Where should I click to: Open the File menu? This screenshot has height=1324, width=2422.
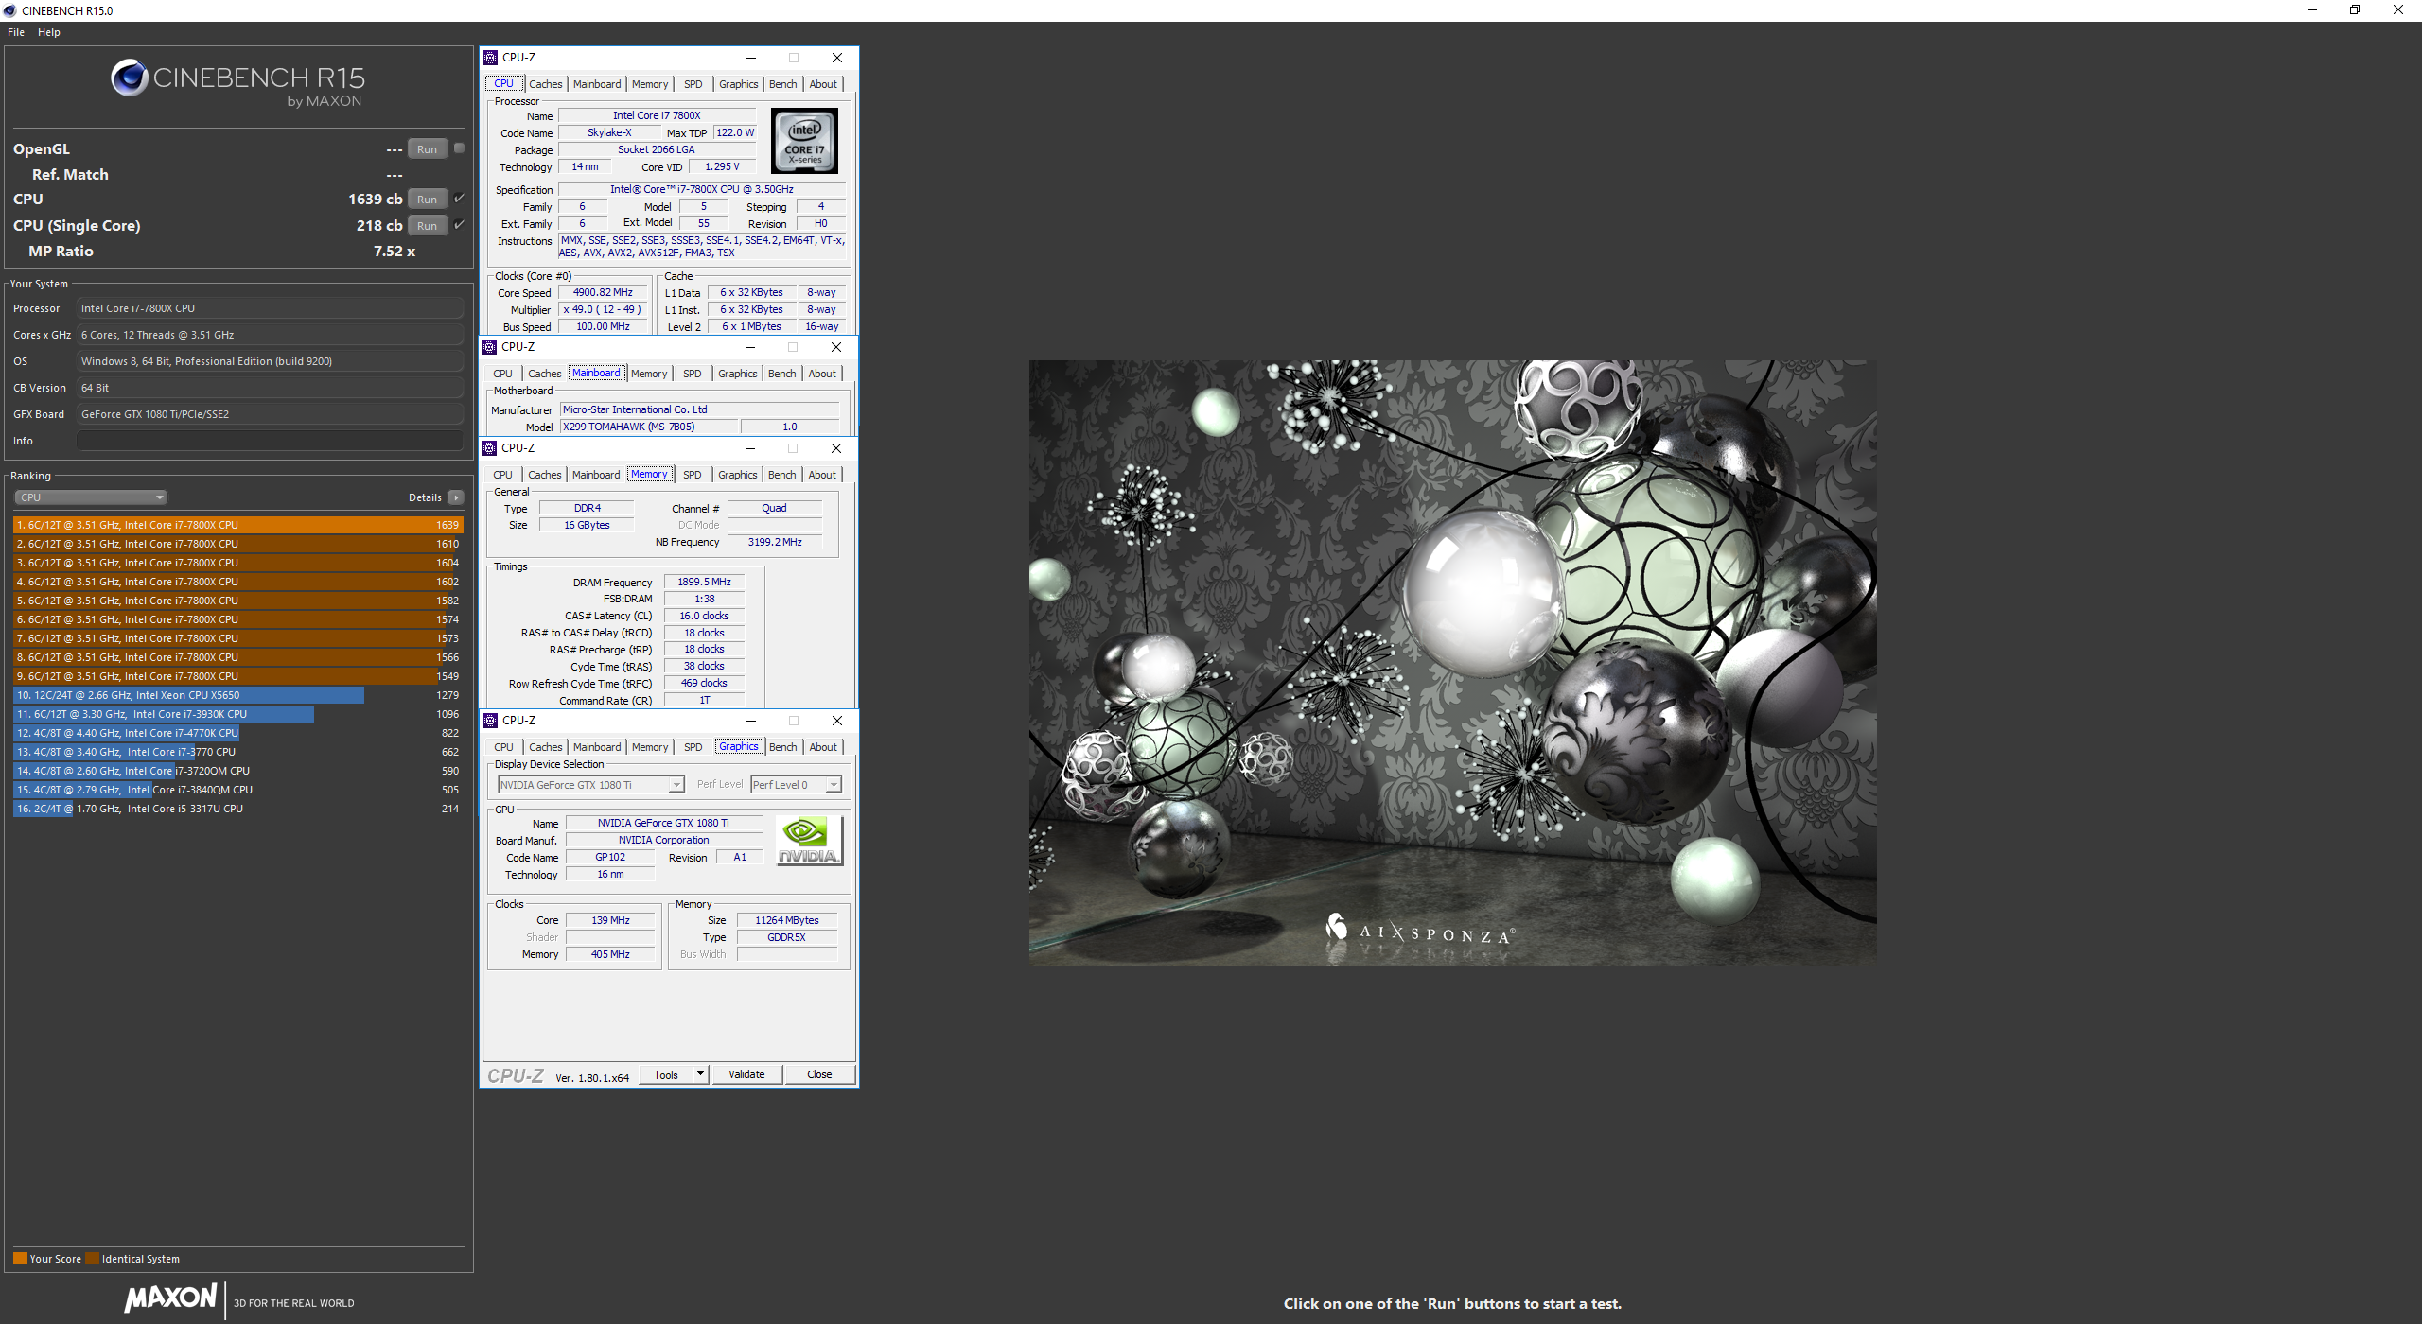(16, 32)
